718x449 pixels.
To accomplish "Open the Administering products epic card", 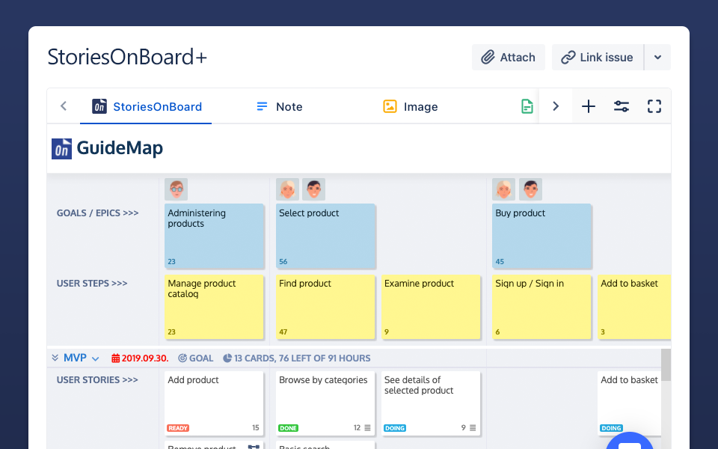I will (215, 236).
